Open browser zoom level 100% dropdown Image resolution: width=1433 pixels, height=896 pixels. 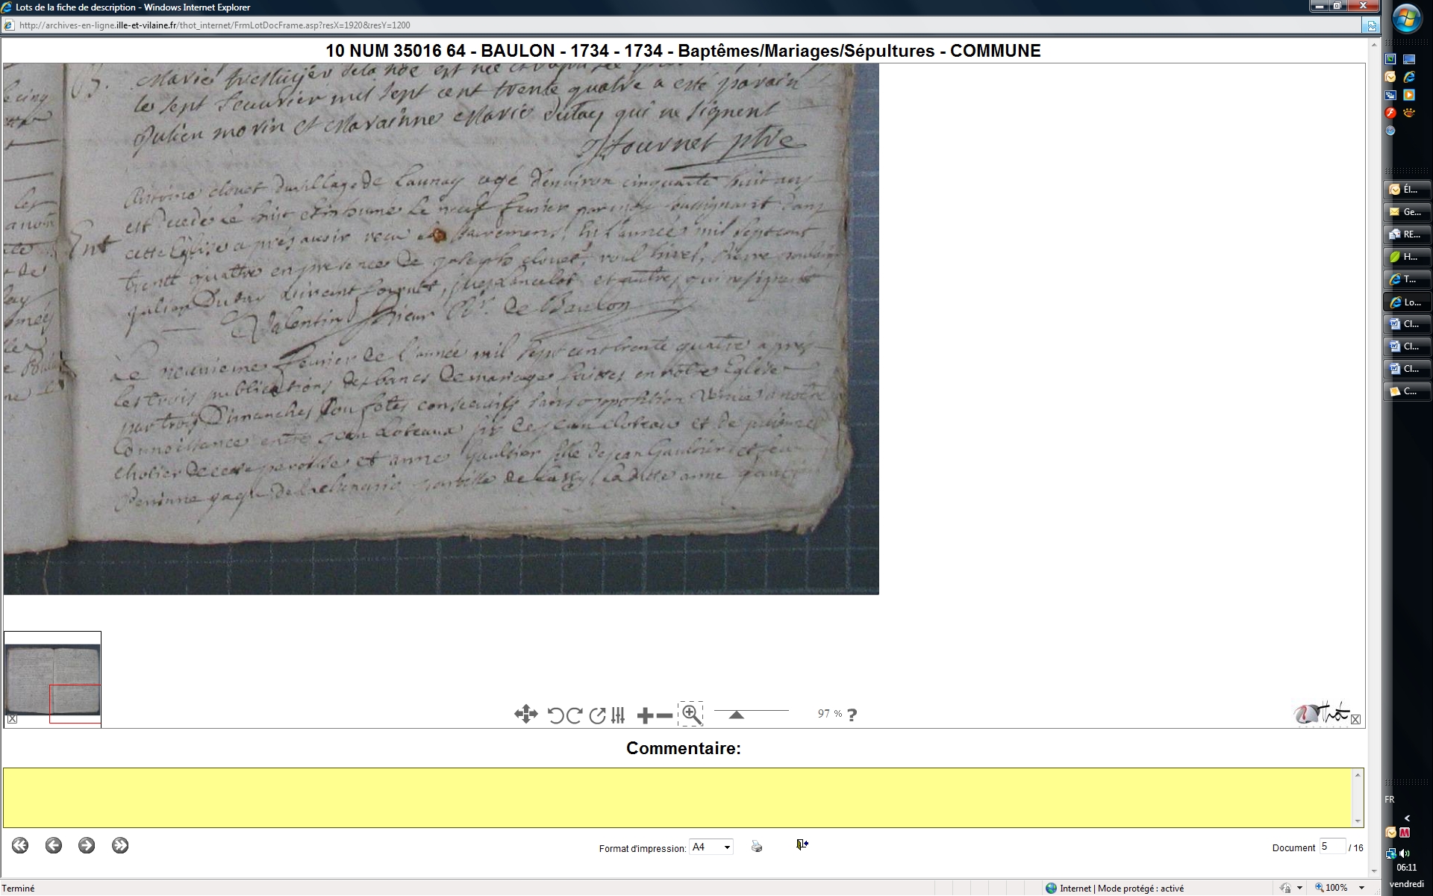click(1361, 888)
